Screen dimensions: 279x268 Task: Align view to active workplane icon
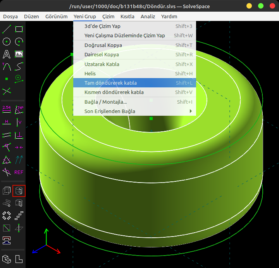pyautogui.click(x=19, y=259)
